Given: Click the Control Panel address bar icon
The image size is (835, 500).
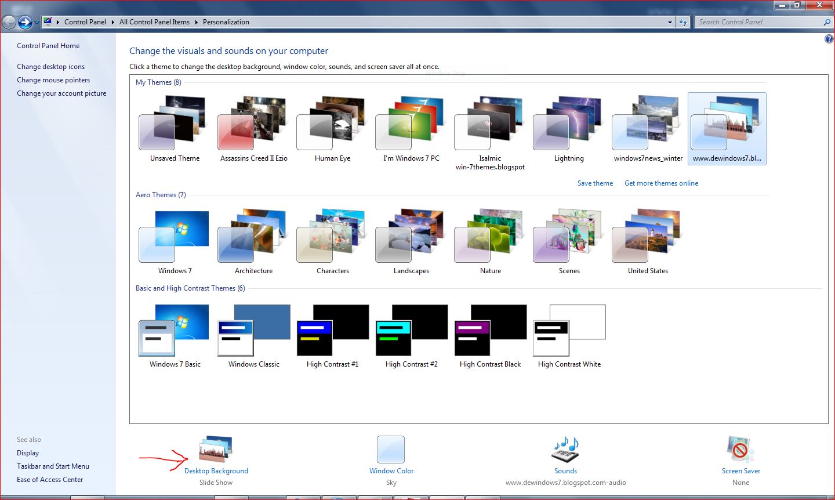Looking at the screenshot, I should click(x=48, y=22).
